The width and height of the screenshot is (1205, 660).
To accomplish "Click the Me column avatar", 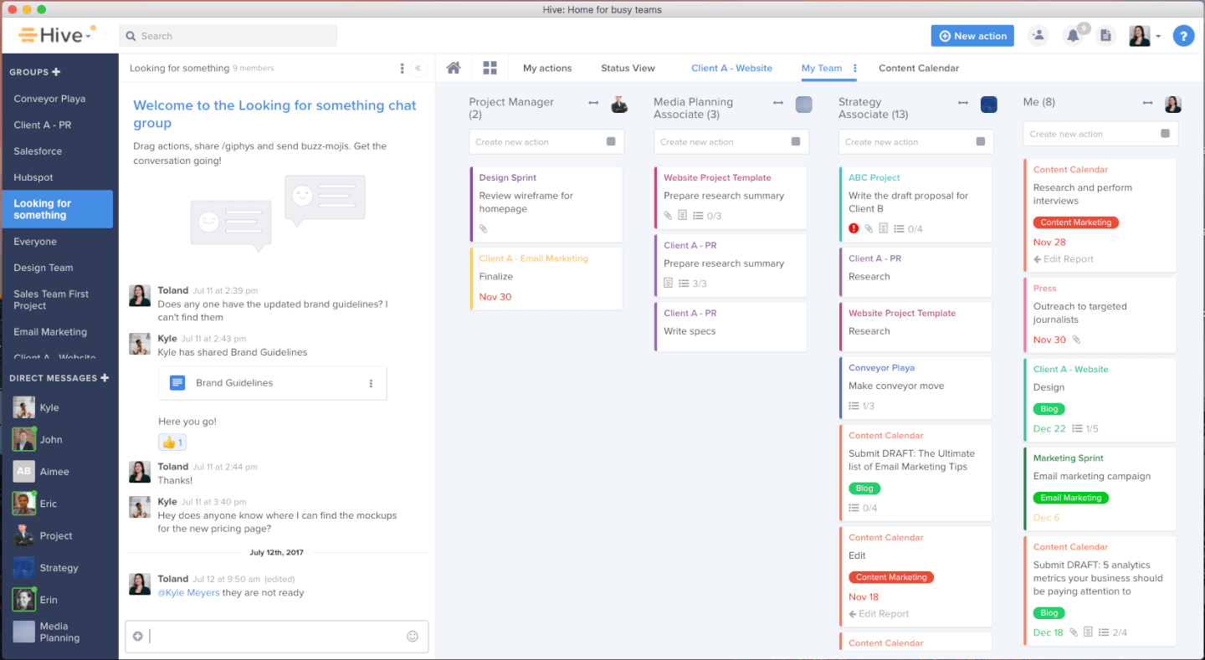I will (1173, 105).
